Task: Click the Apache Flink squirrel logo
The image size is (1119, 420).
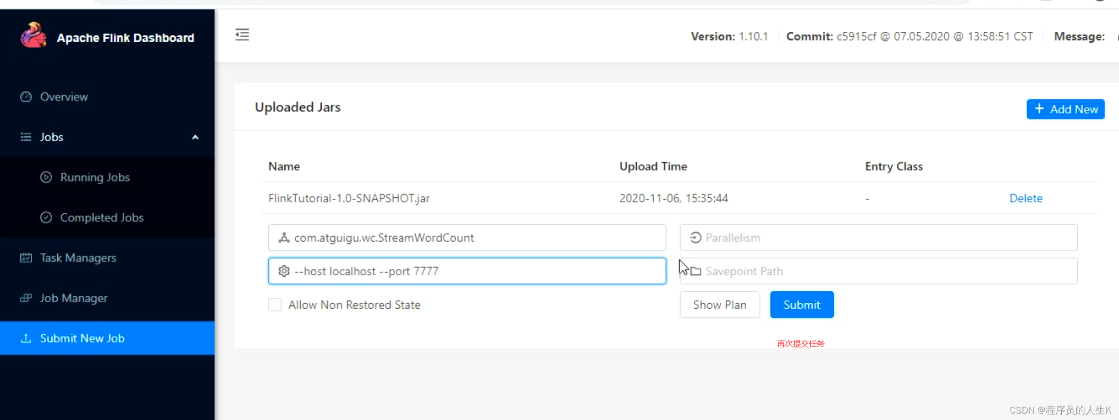Action: click(x=33, y=36)
